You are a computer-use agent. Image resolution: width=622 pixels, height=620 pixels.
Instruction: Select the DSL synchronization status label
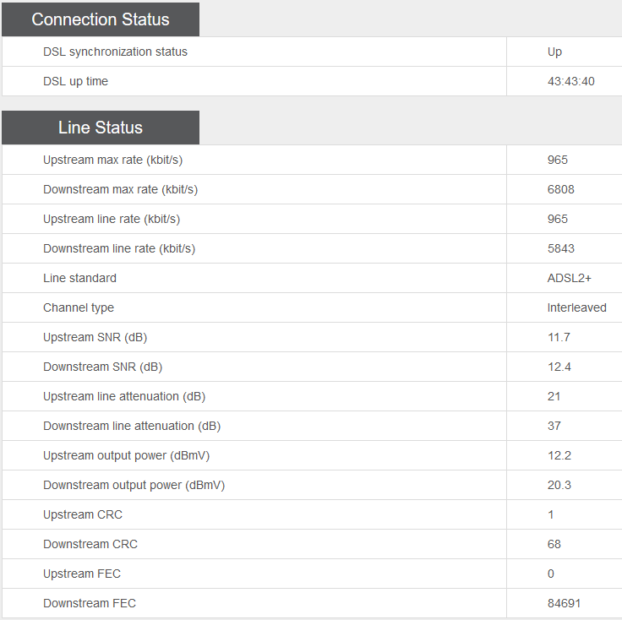115,52
